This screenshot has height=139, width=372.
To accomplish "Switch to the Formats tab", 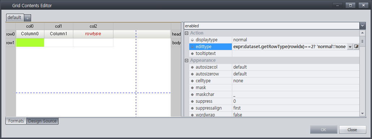I will click(x=16, y=121).
